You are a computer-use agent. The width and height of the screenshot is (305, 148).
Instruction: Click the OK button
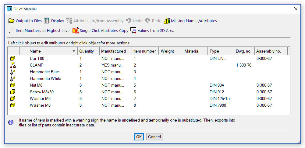click(x=139, y=137)
